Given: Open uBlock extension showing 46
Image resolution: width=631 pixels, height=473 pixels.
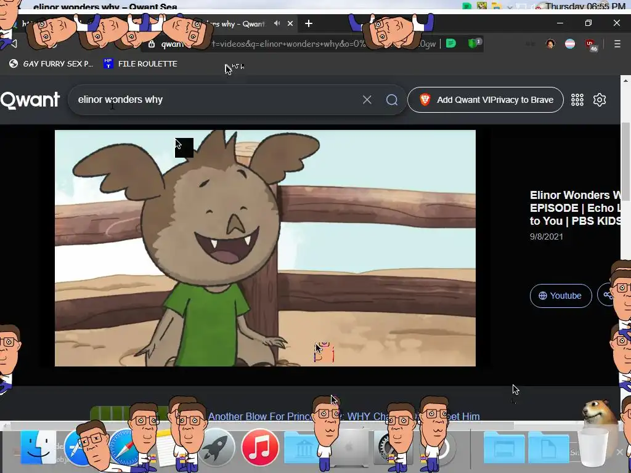Looking at the screenshot, I should 591,44.
